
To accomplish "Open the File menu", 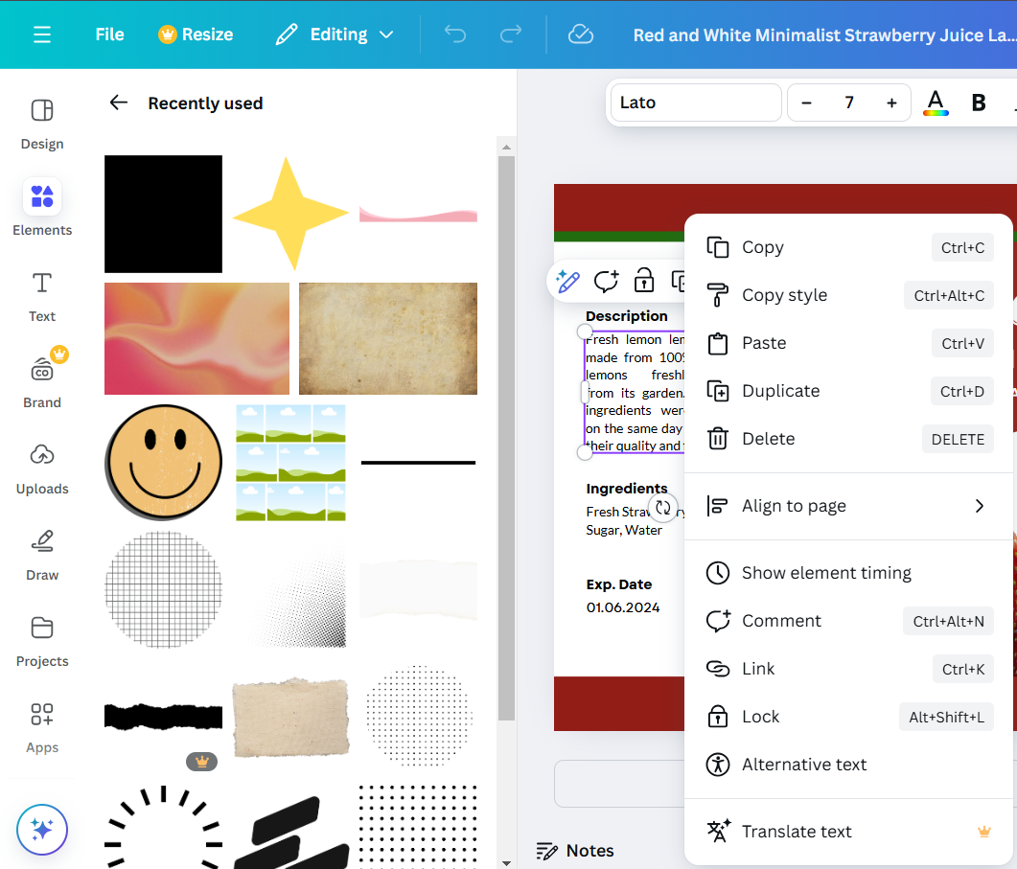I will click(109, 34).
